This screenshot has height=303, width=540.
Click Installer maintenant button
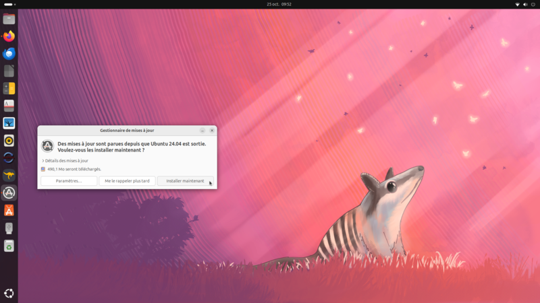click(185, 181)
